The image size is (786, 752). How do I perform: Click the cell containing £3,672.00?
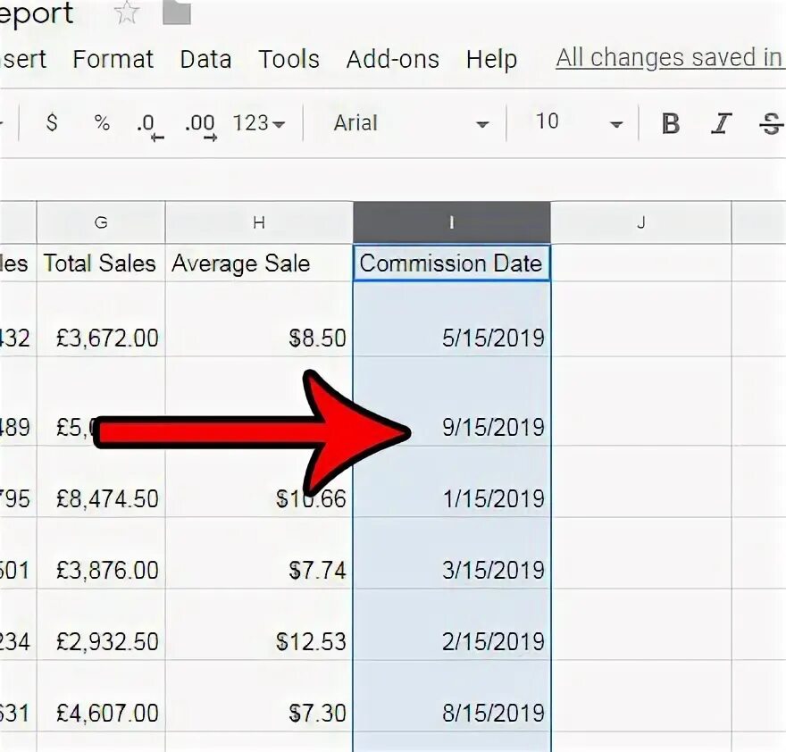(x=101, y=338)
